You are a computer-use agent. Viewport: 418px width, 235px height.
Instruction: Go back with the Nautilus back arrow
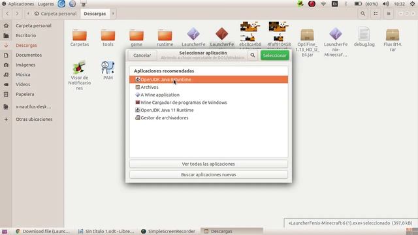7,14
